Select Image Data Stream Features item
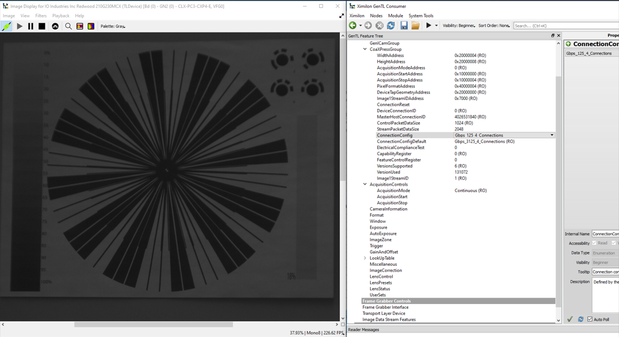 point(389,320)
